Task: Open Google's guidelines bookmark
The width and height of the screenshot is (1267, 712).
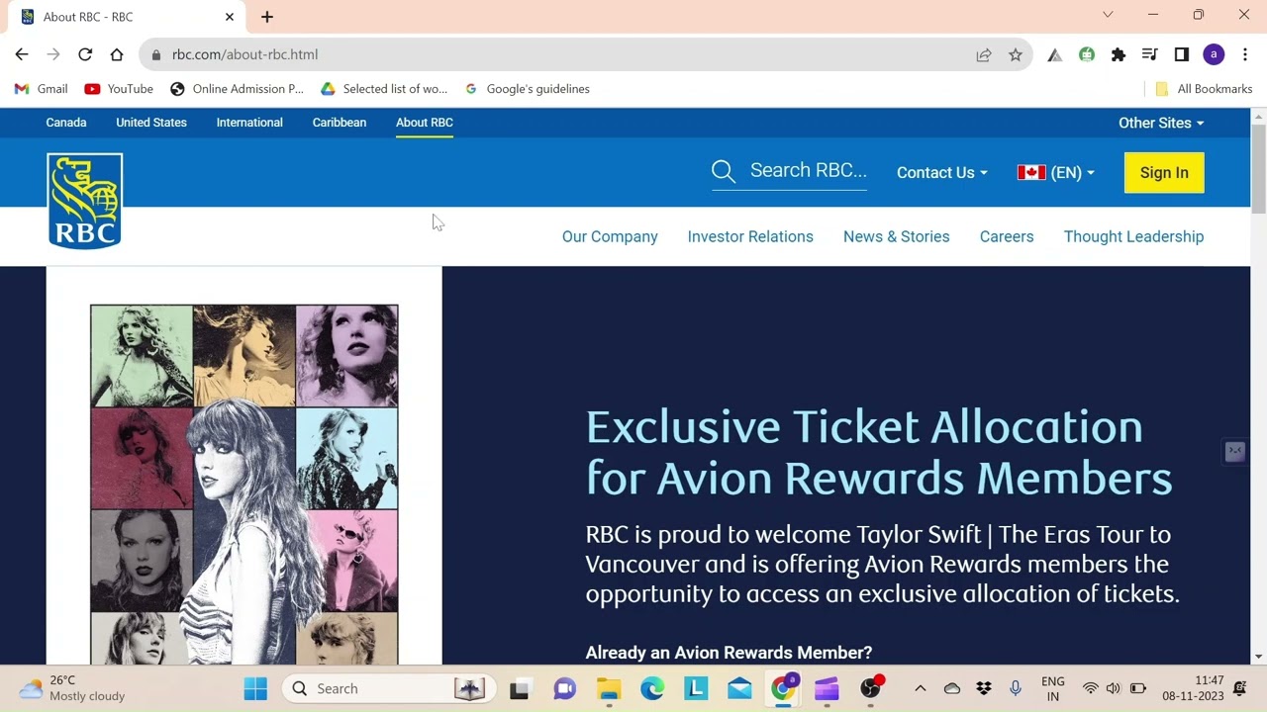Action: pyautogui.click(x=527, y=89)
